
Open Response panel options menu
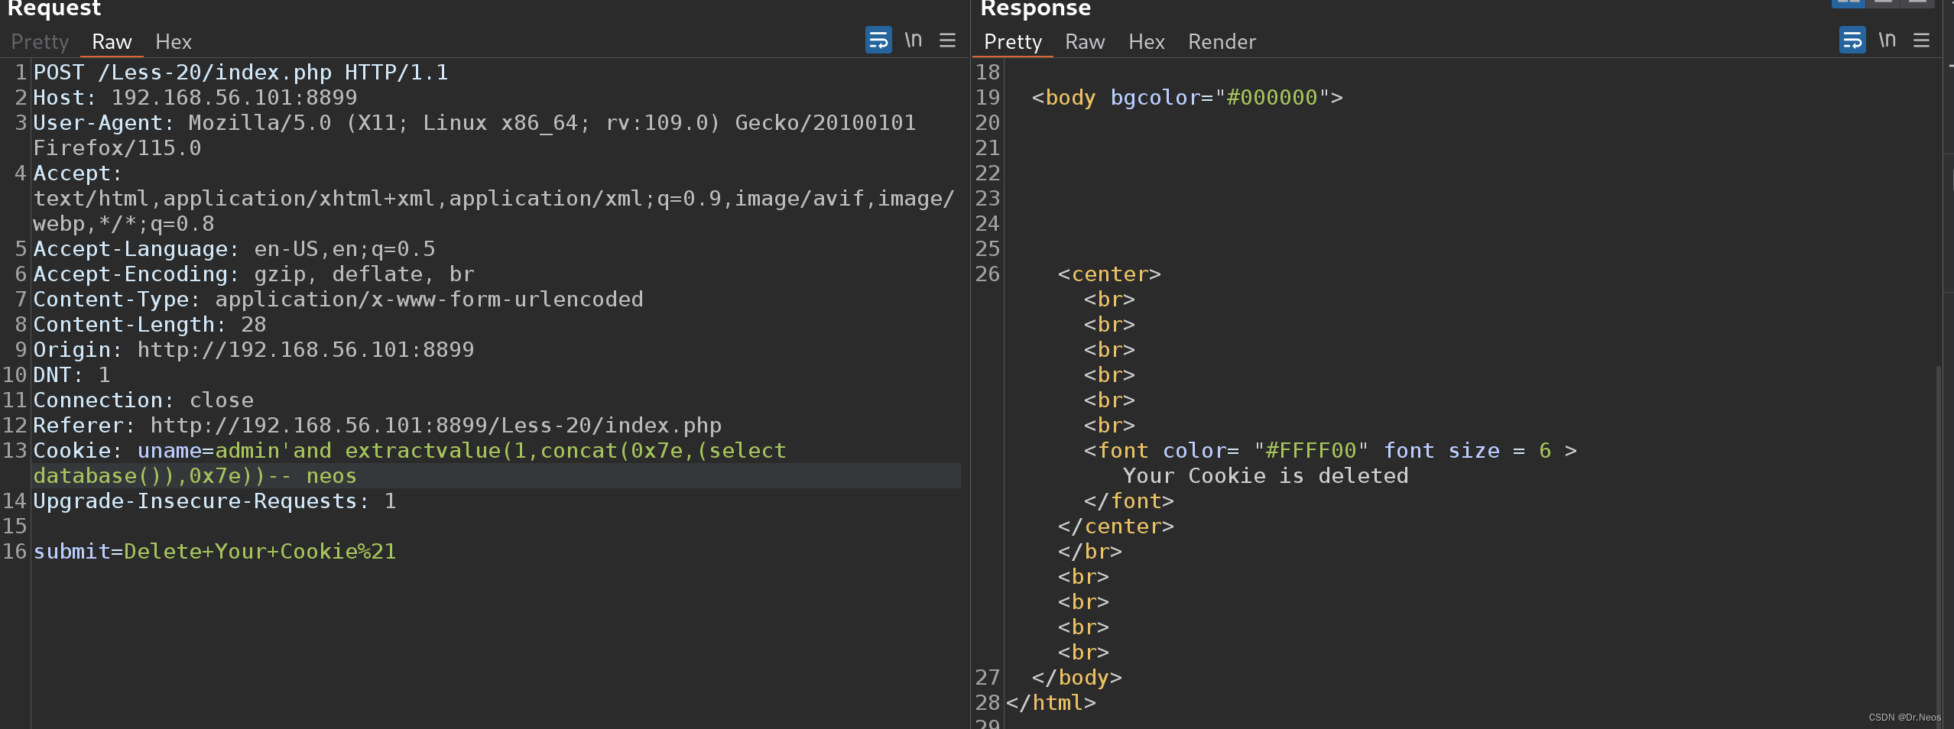1921,40
